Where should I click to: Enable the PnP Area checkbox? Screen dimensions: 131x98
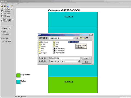pos(2,14)
